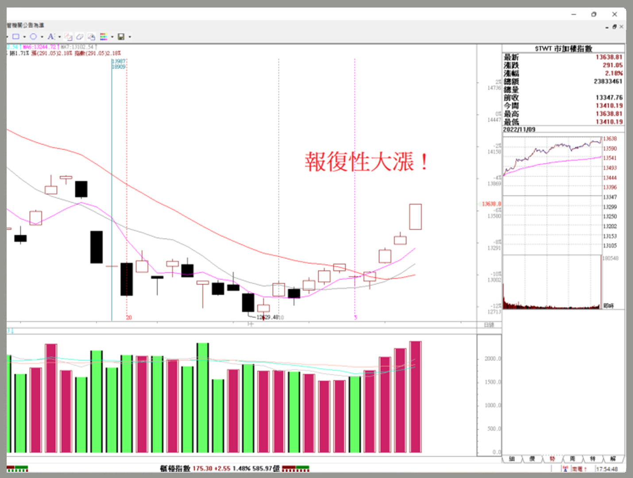Click the date 2022/11/09
The height and width of the screenshot is (478, 633).
click(519, 130)
